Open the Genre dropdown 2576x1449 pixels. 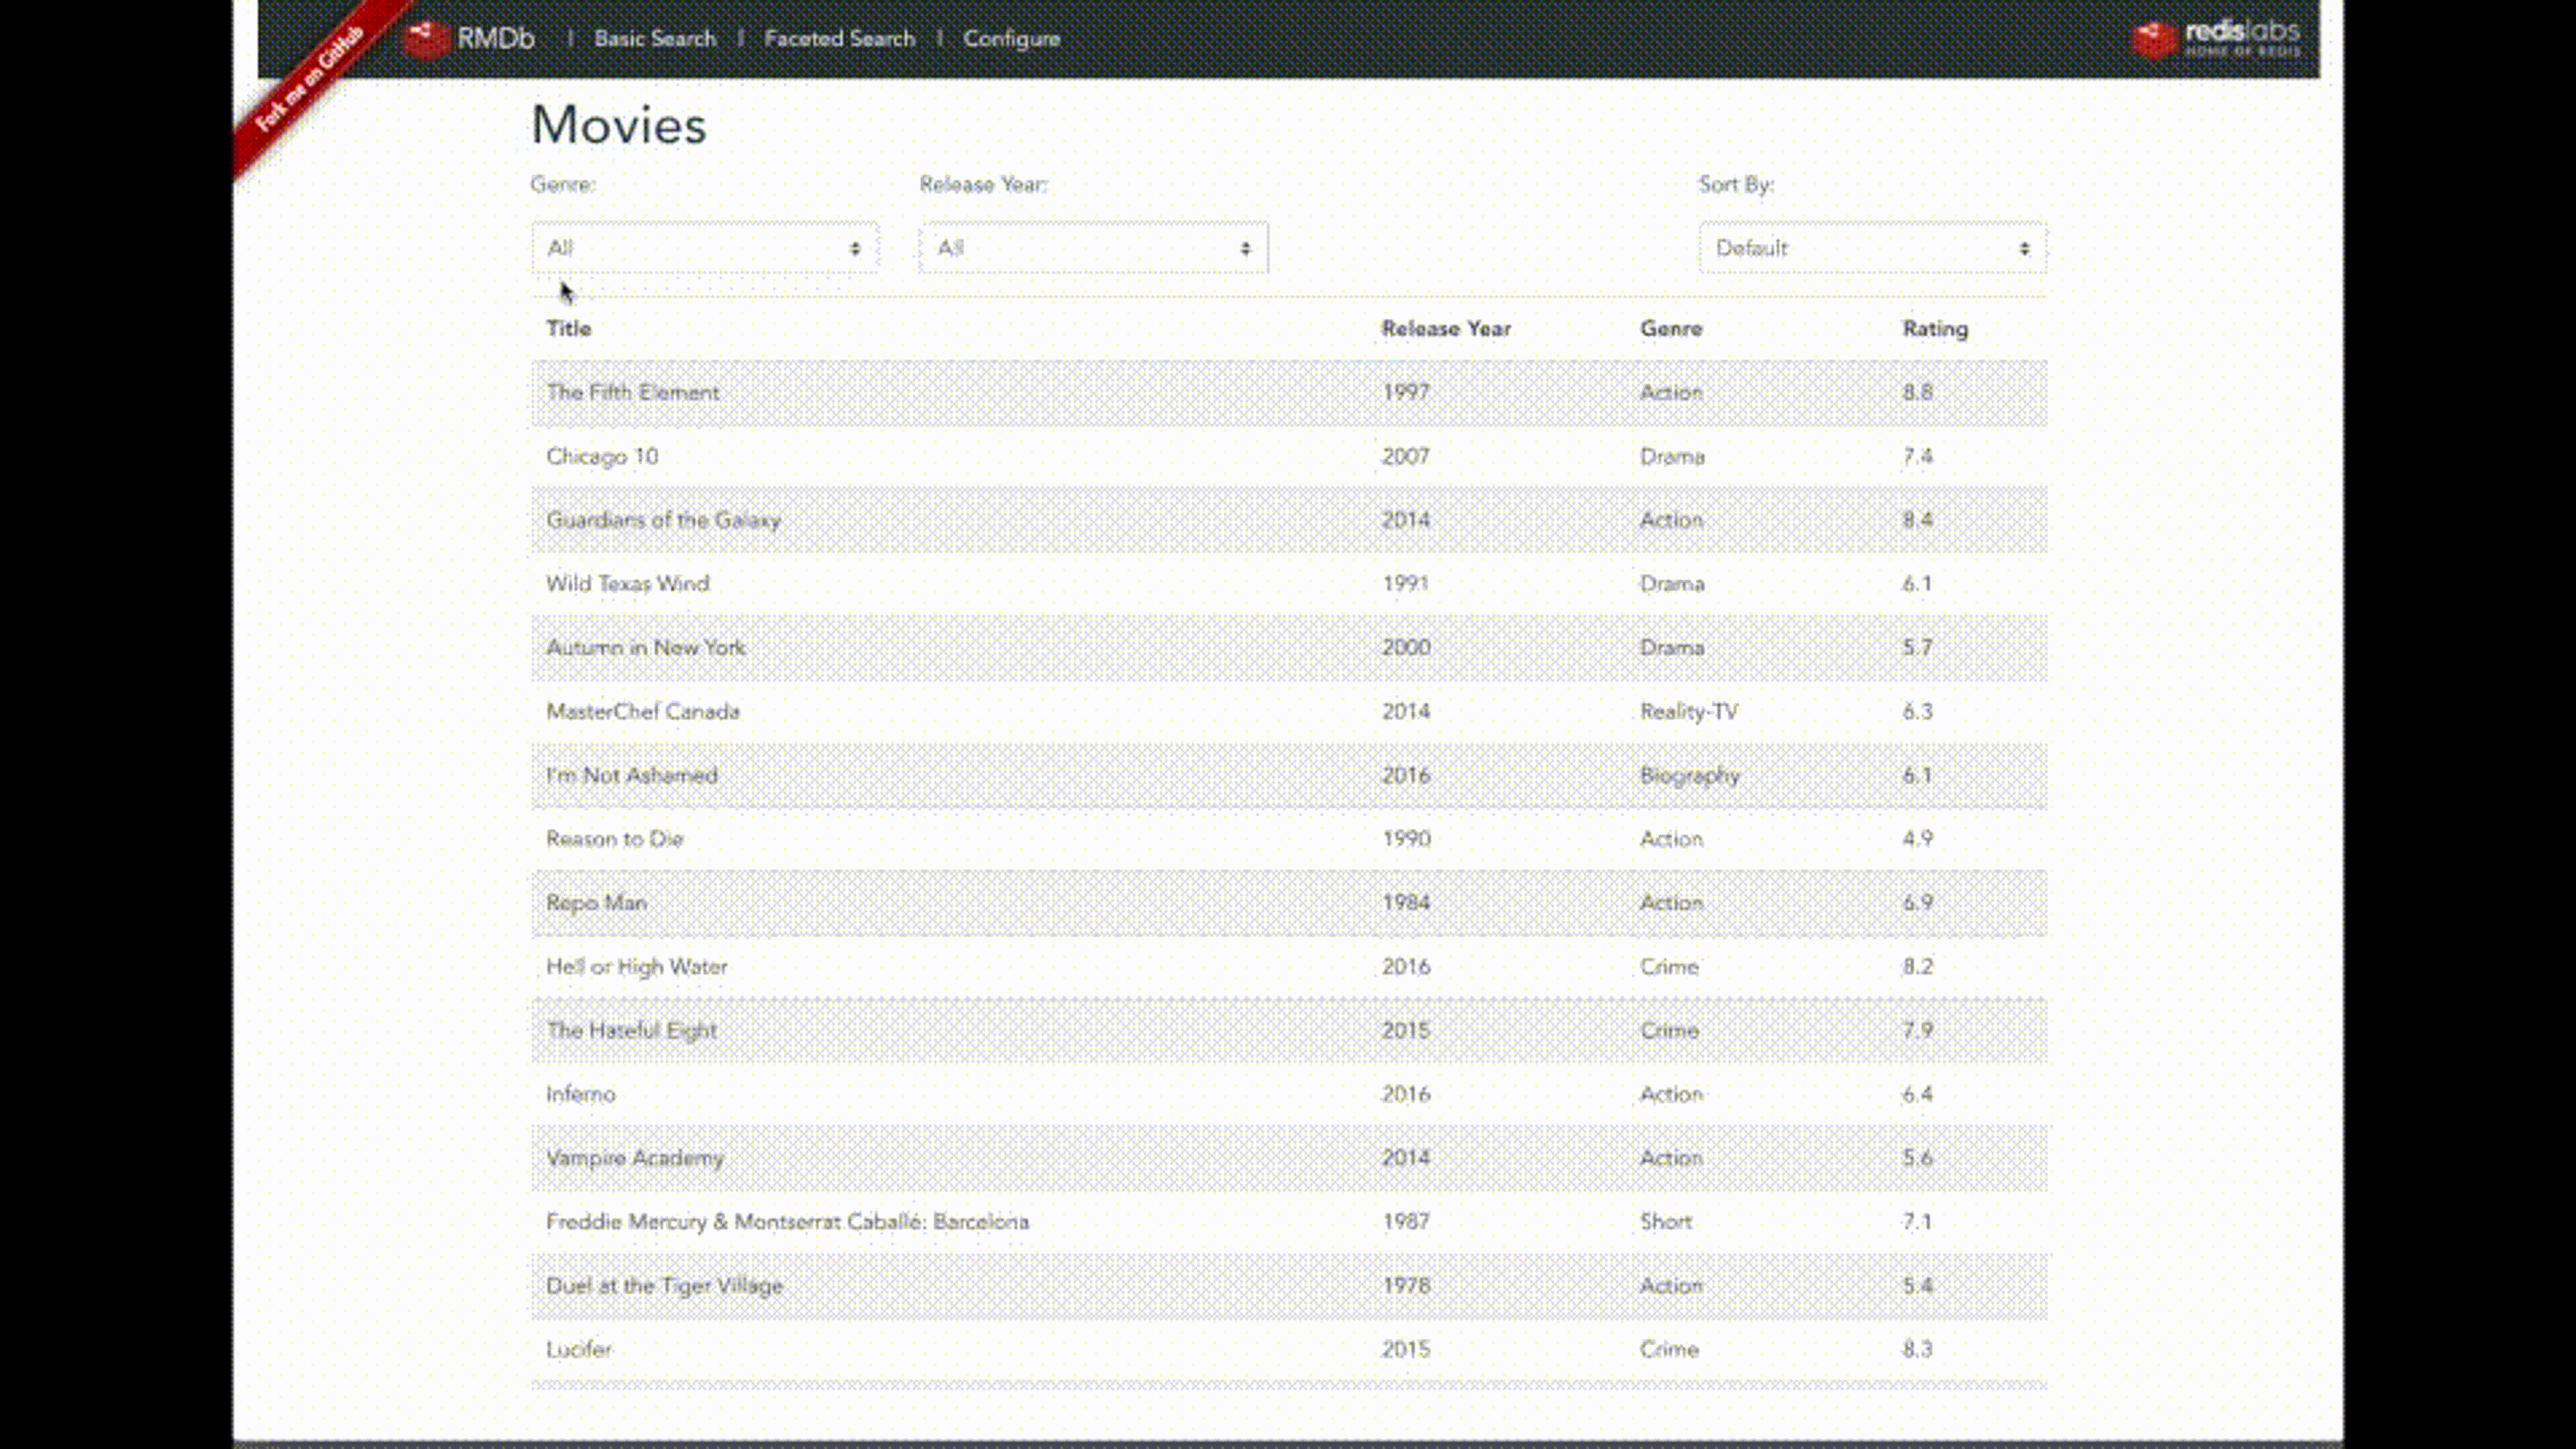pyautogui.click(x=704, y=248)
